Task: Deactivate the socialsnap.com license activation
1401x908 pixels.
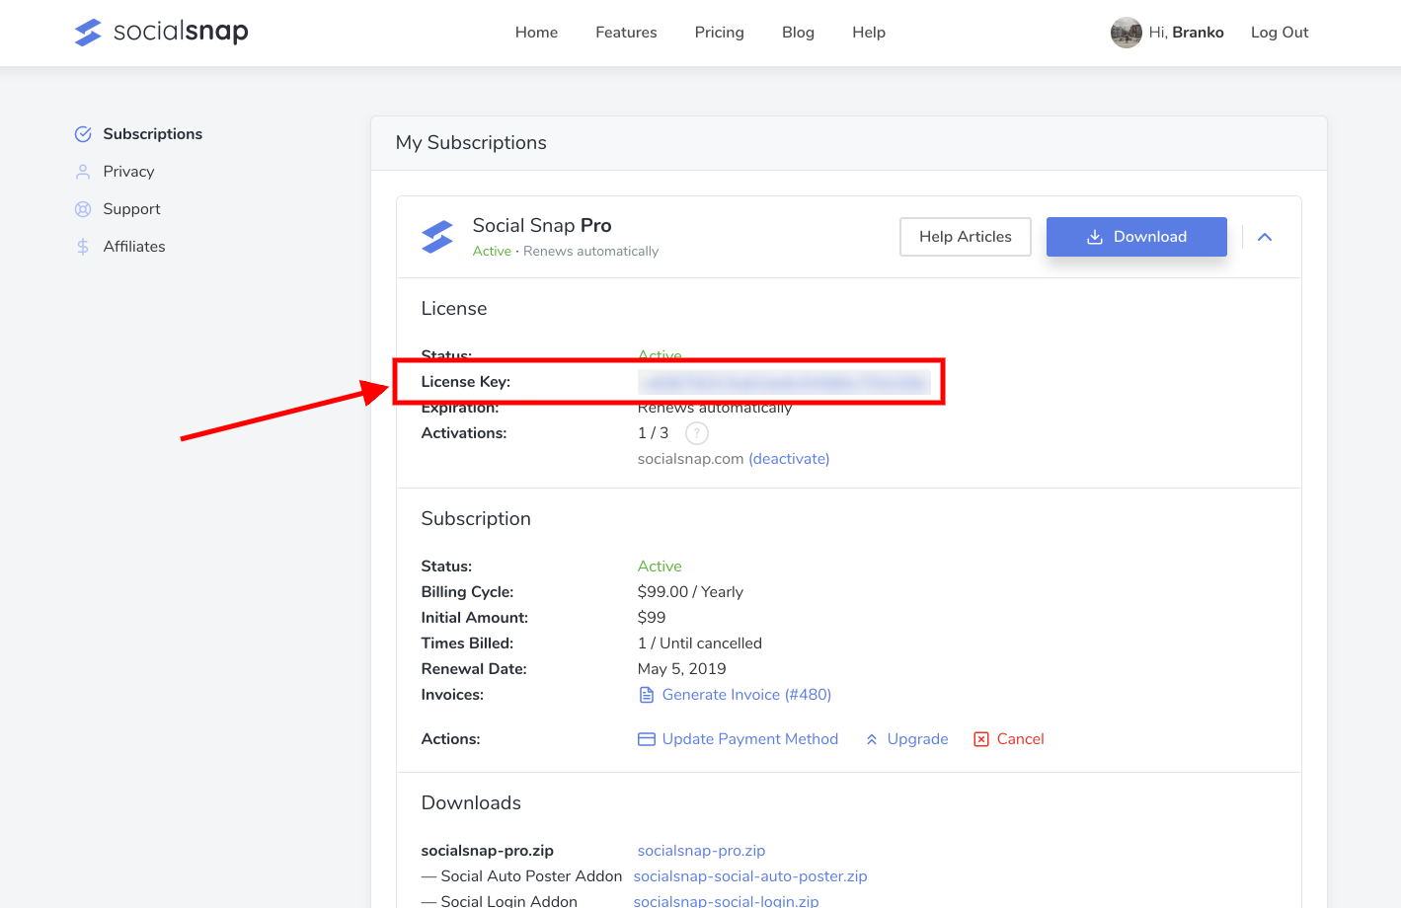Action: pos(789,459)
